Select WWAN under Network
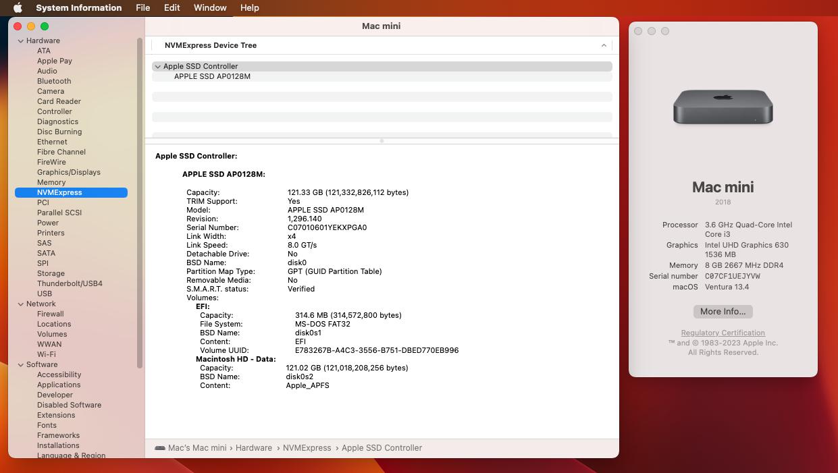838x473 pixels. coord(49,344)
